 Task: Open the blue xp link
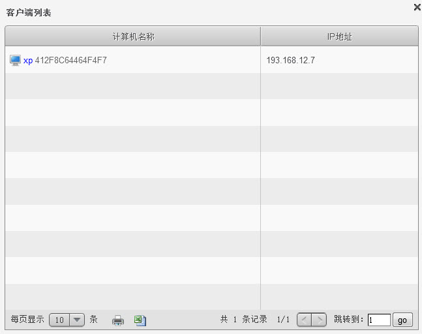[28, 61]
